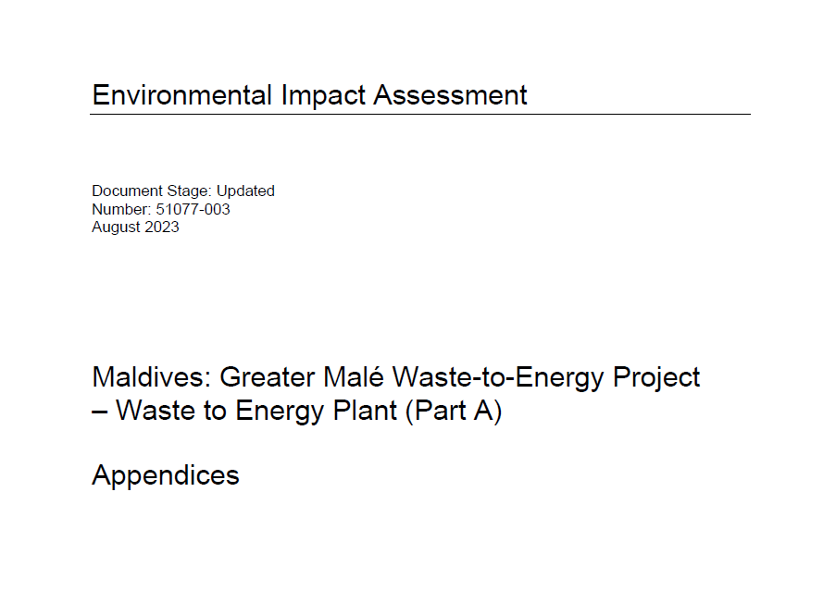This screenshot has width=836, height=615.
Task: Click the "Number:" label
Action: tap(121, 210)
